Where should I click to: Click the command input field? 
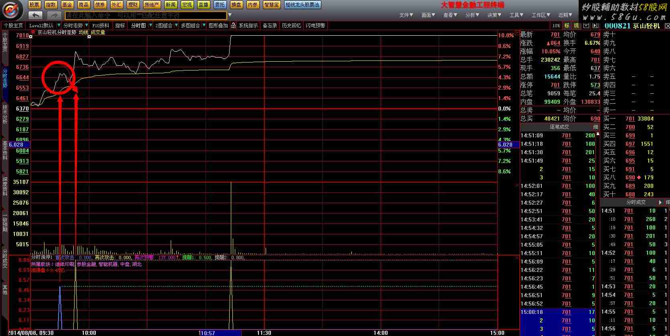click(146, 15)
